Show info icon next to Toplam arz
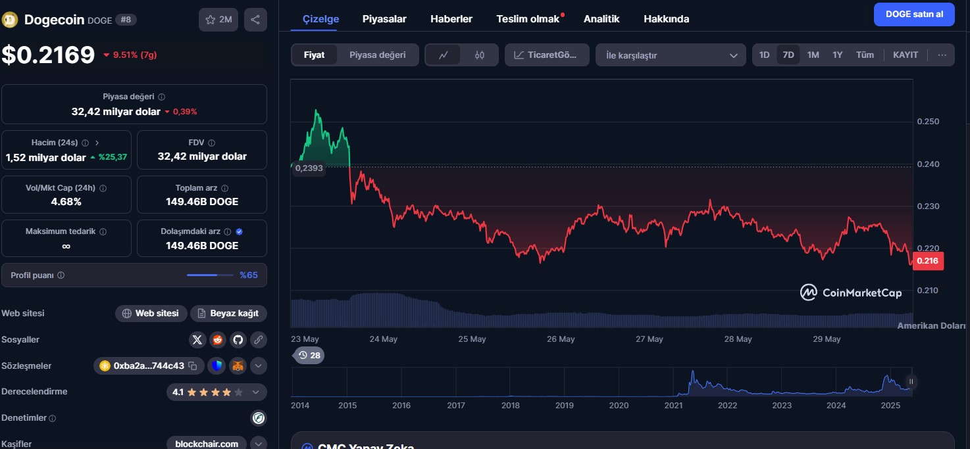The height and width of the screenshot is (449, 970). click(224, 188)
